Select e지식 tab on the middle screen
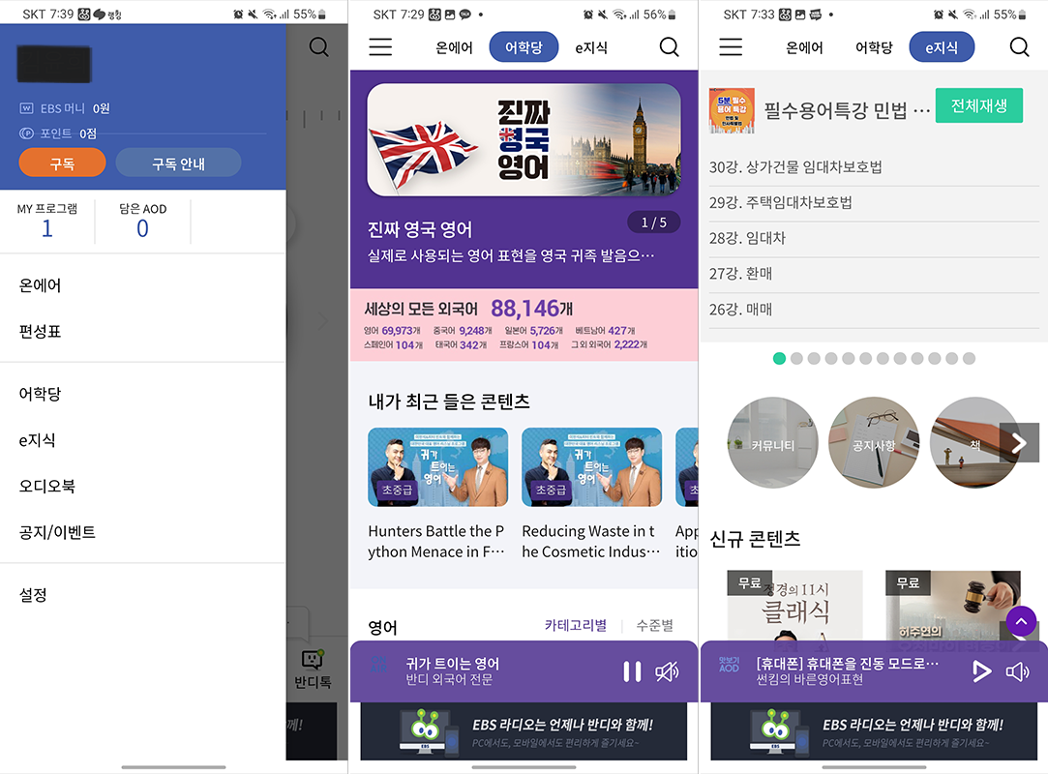 pyautogui.click(x=591, y=47)
